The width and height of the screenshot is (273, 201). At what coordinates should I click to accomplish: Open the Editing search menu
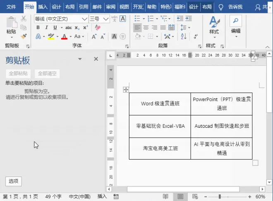[236, 26]
